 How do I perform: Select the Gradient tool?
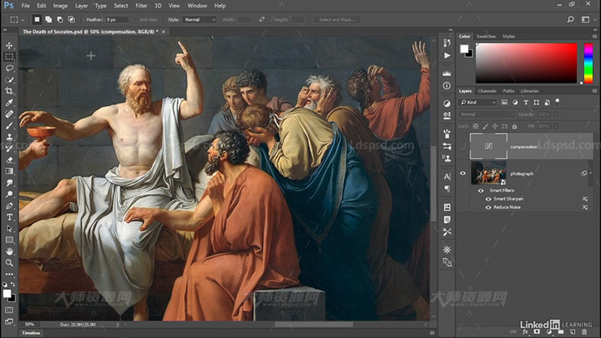point(9,171)
